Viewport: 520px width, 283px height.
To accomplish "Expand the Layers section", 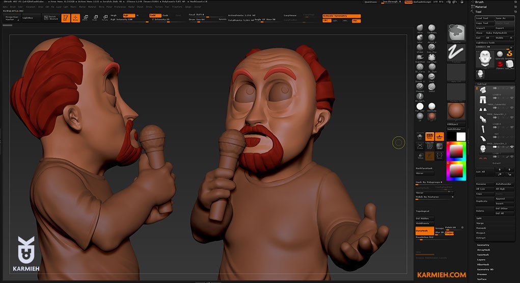I will 481,260.
